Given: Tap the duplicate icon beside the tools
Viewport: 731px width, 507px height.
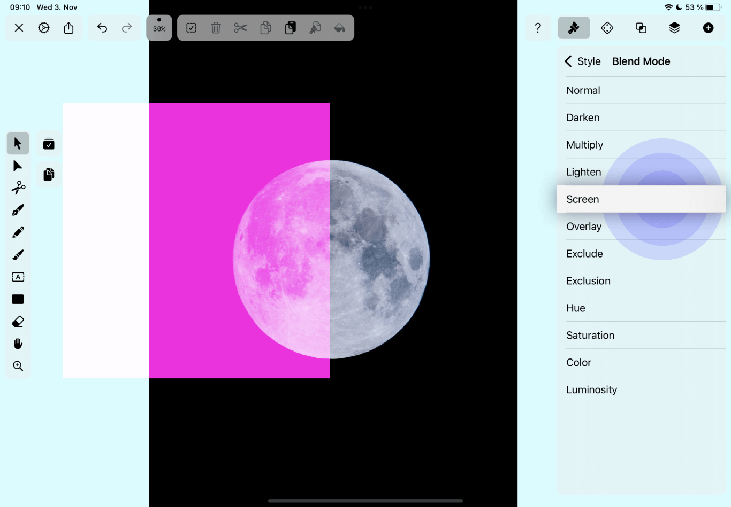Looking at the screenshot, I should [x=49, y=174].
